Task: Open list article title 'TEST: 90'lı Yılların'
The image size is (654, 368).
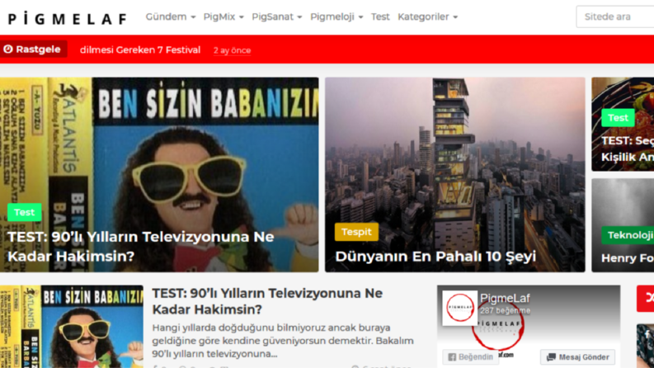Action: tap(267, 301)
